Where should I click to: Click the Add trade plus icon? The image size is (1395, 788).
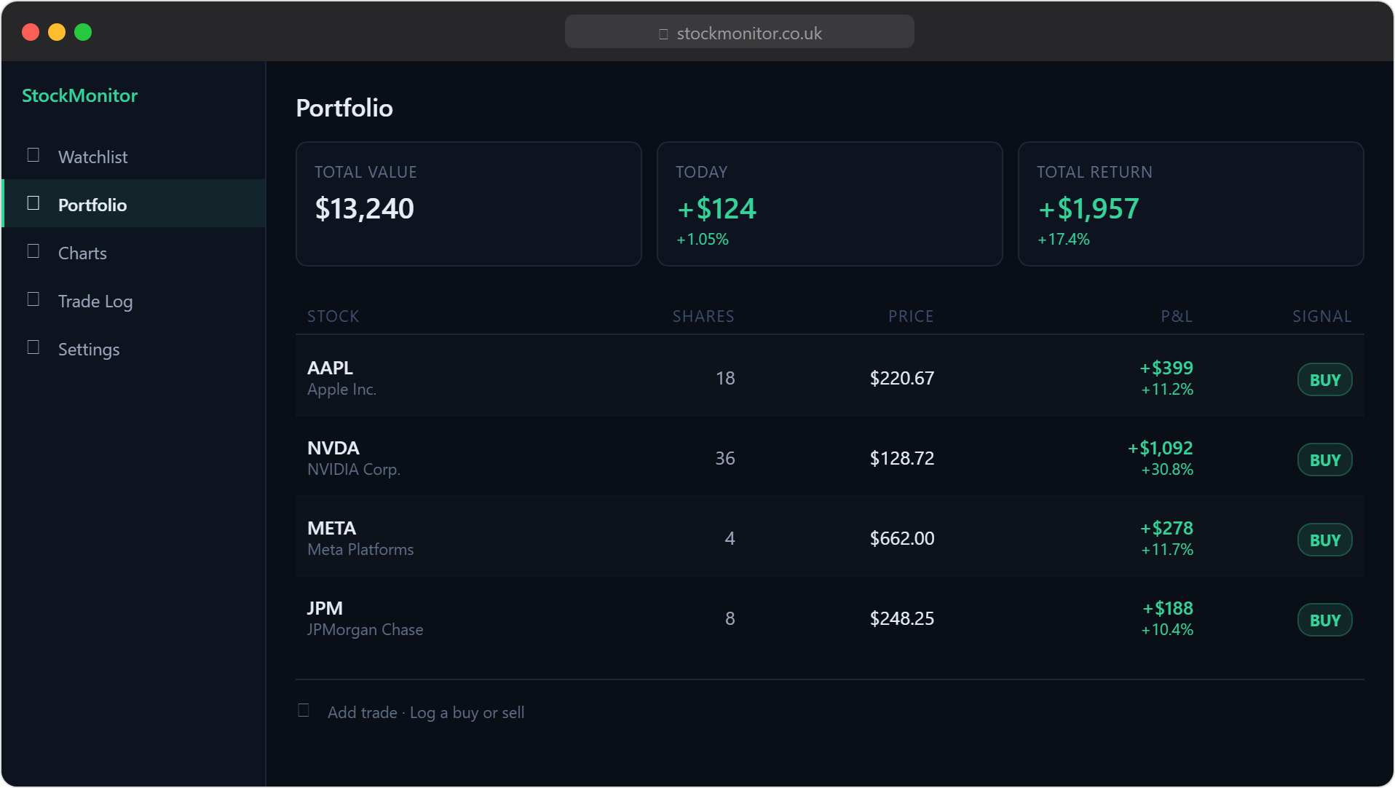coord(304,711)
